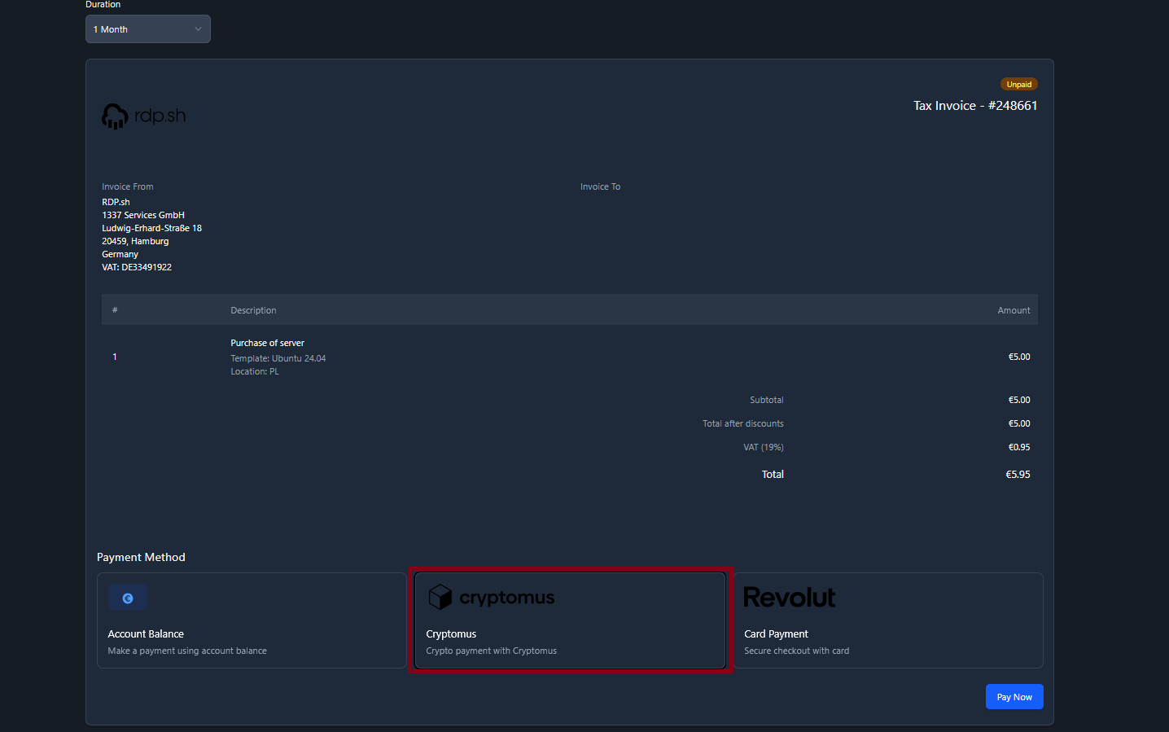Open the Duration dropdown showing 1 Month

click(x=148, y=29)
